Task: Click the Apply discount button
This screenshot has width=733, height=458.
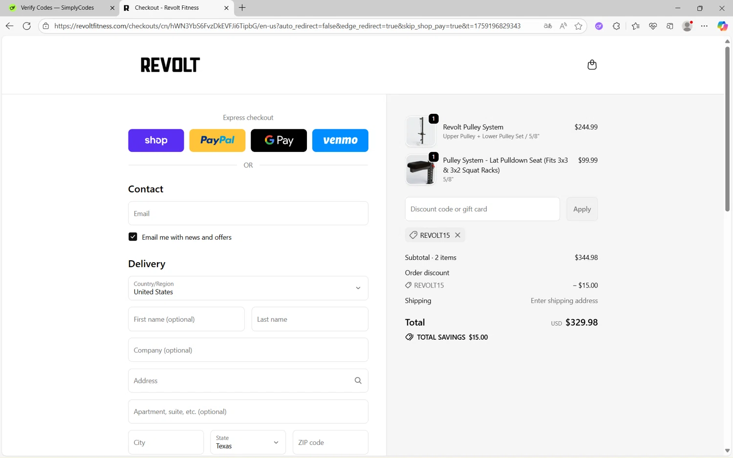Action: [x=582, y=209]
